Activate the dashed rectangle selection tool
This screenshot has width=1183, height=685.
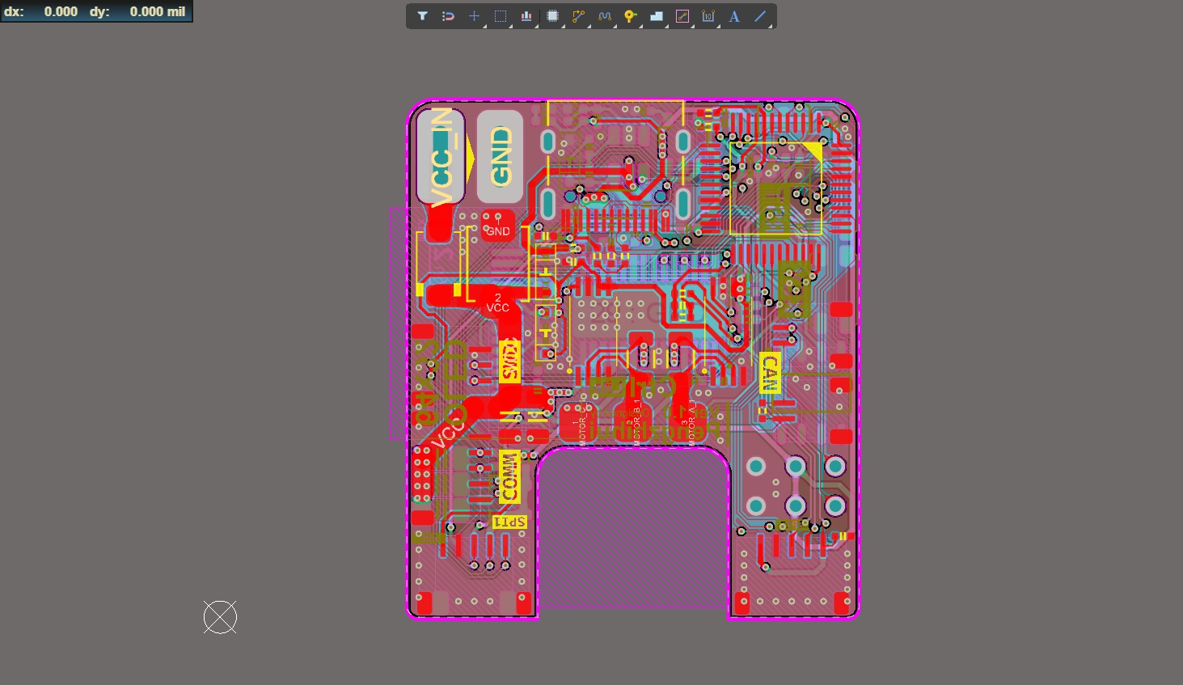pos(501,16)
